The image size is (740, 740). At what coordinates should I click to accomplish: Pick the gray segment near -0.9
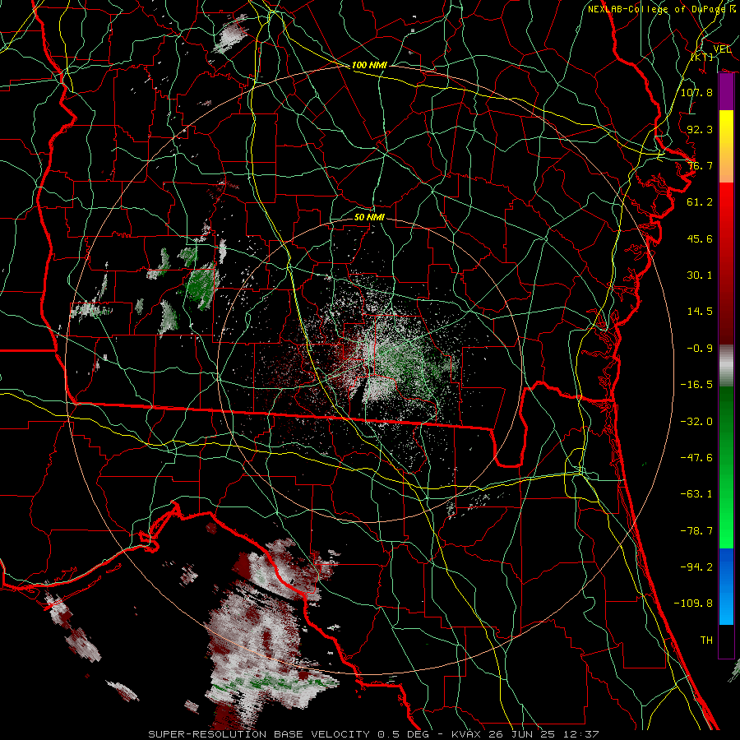tap(726, 364)
